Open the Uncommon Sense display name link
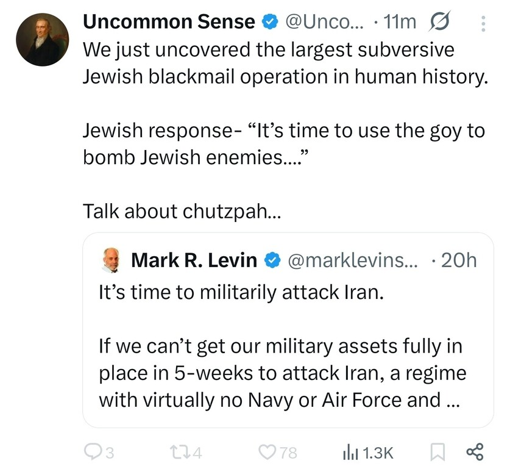The width and height of the screenshot is (510, 466). coord(169,22)
